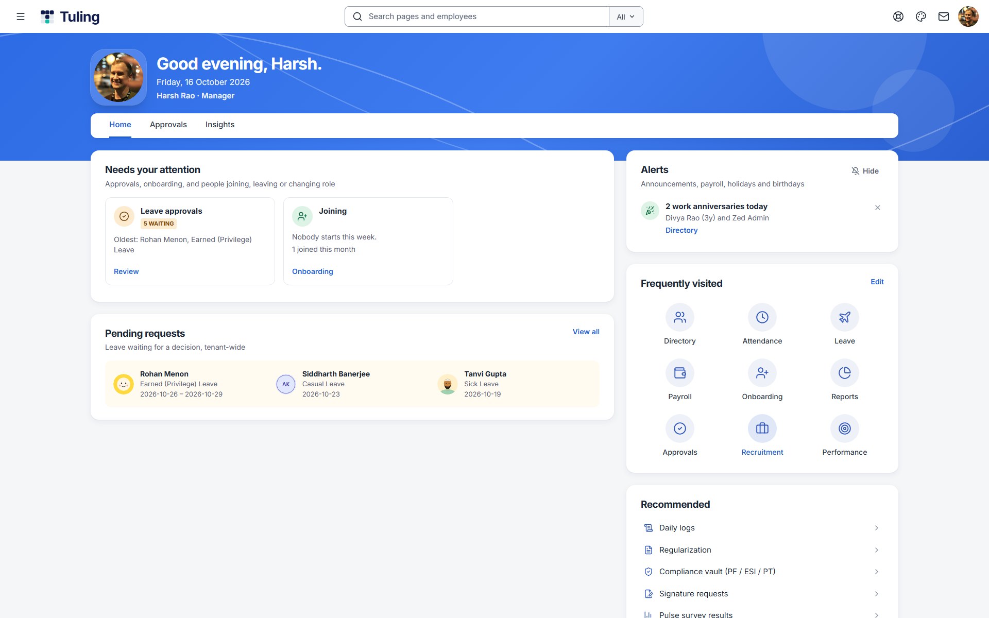
Task: Edit the Frequently visited shortcuts
Action: [x=877, y=282]
